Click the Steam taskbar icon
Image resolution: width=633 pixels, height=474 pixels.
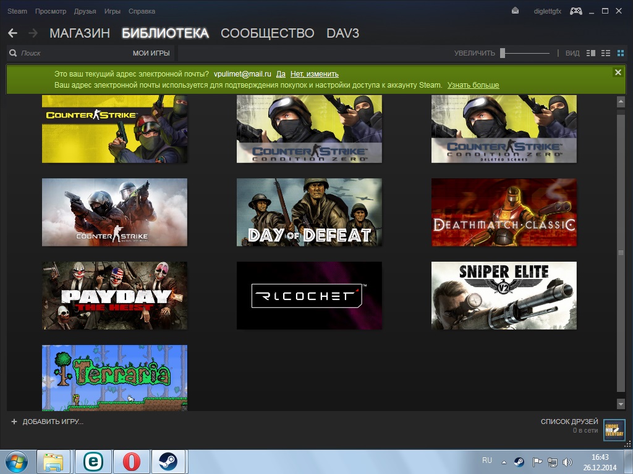pyautogui.click(x=168, y=462)
